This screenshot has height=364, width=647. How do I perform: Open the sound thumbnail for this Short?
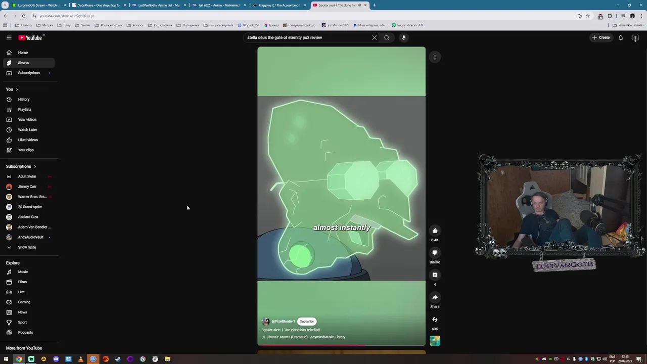(x=435, y=341)
